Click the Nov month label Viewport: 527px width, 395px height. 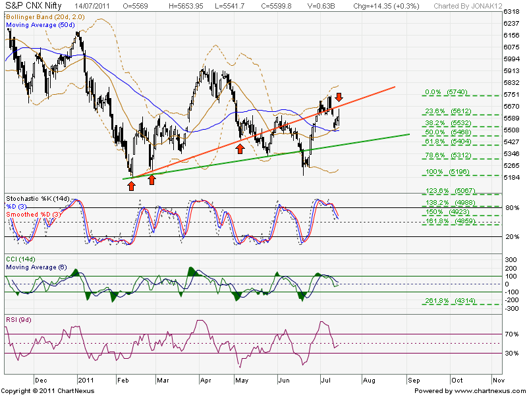tap(499, 381)
